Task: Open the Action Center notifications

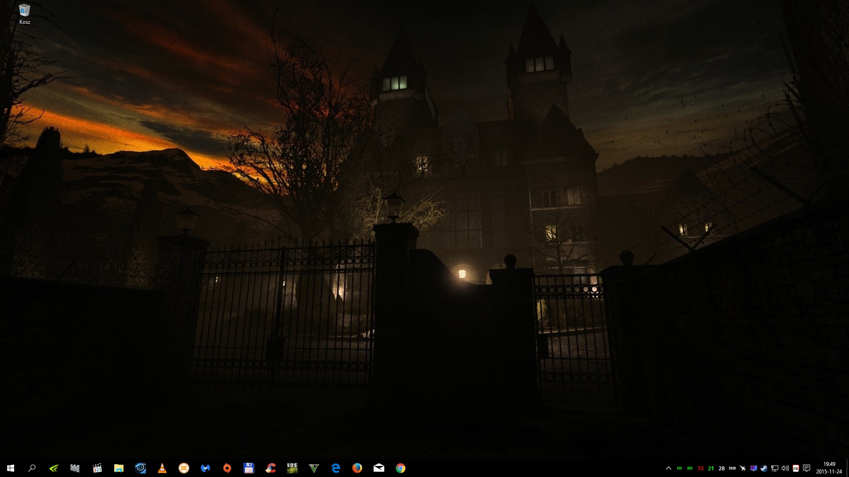Action: (x=807, y=468)
